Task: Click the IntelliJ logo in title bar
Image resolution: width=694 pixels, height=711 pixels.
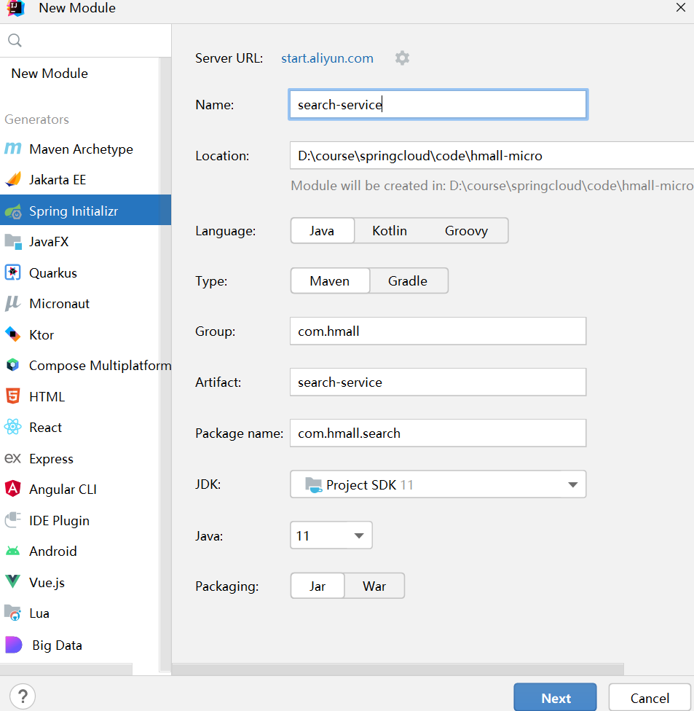Action: 16,8
